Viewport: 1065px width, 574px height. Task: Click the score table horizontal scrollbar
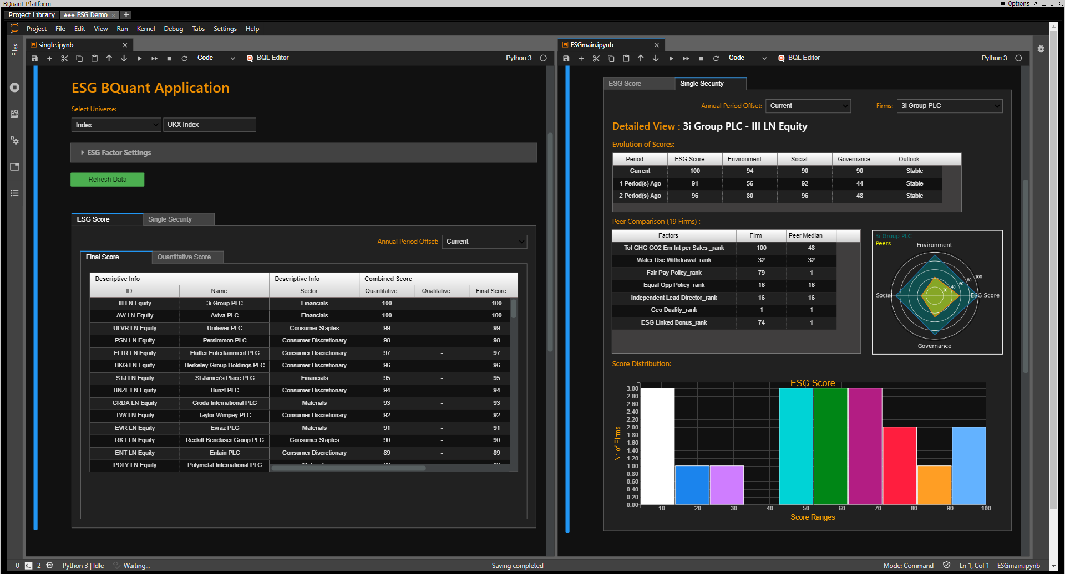pyautogui.click(x=348, y=468)
